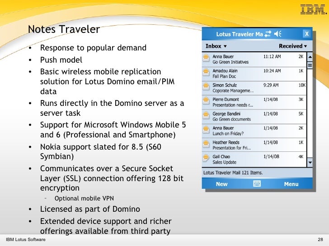Select subject Go Green documents
The width and height of the screenshot is (329, 246).
tap(232, 119)
